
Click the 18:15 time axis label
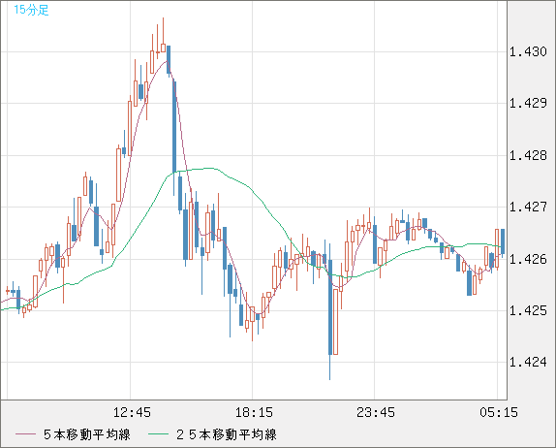[x=254, y=412]
